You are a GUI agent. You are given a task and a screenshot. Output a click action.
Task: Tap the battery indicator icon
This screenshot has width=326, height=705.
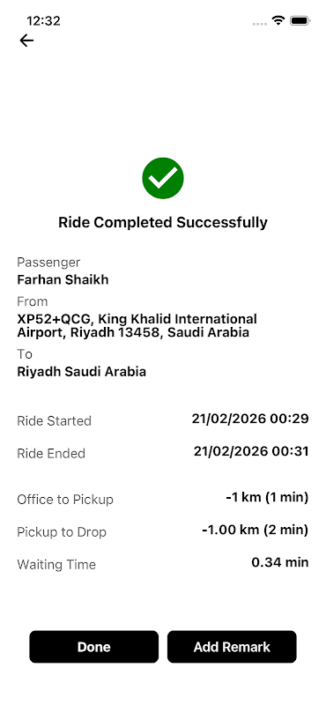[x=300, y=20]
